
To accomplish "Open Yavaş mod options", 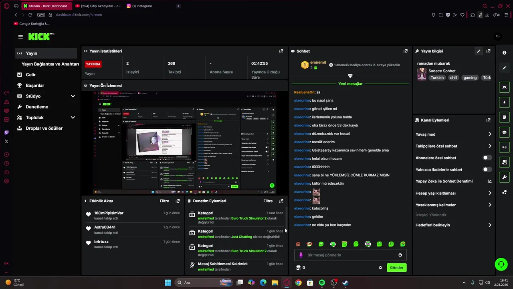I will (453, 134).
